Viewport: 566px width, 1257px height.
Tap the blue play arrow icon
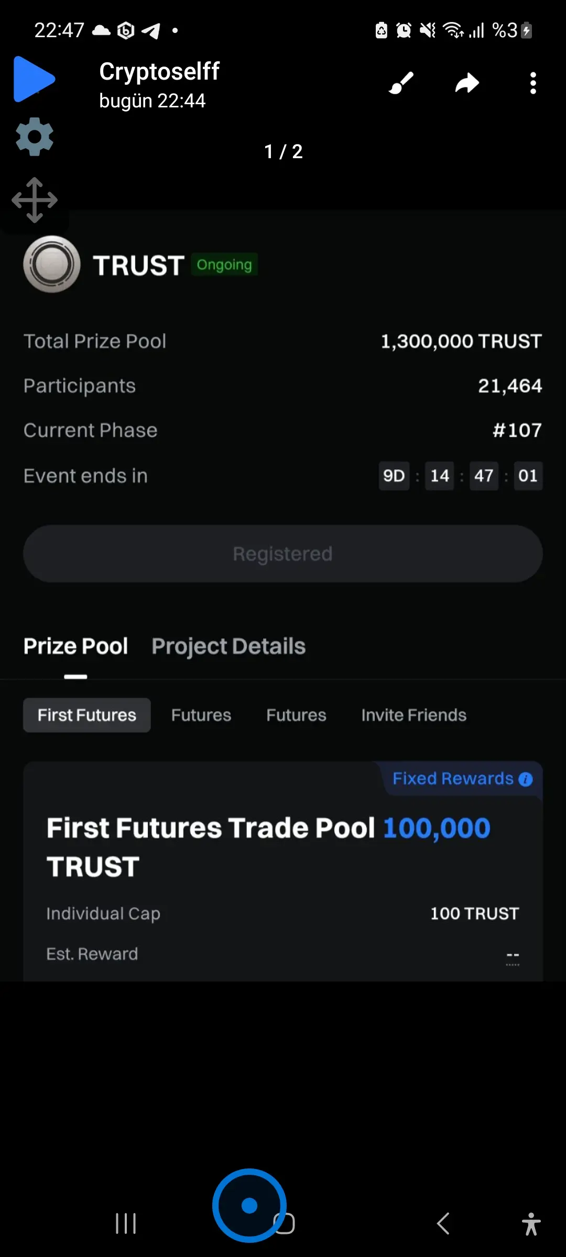coord(34,79)
